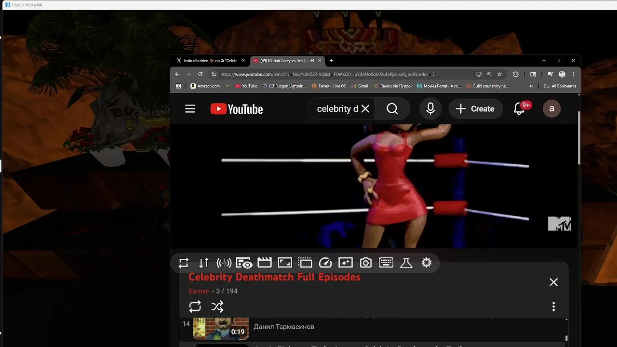
Task: Clear the search text with X
Action: click(x=365, y=109)
